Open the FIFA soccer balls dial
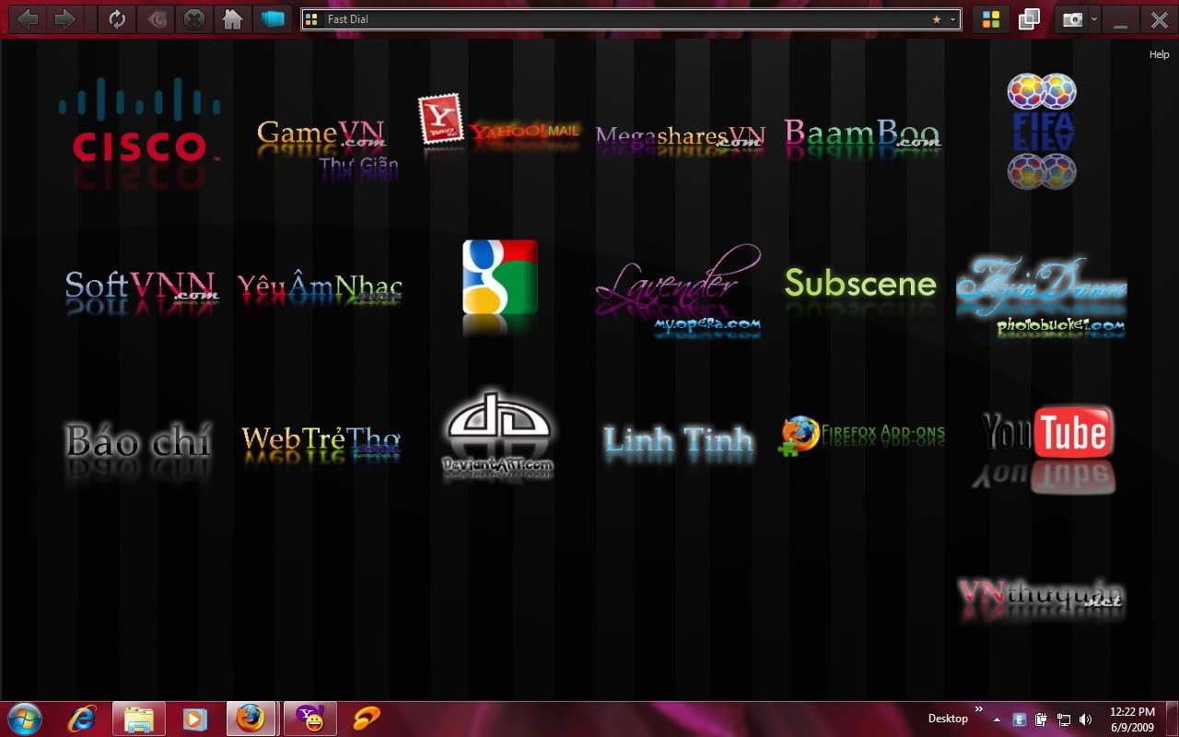 point(1042,132)
